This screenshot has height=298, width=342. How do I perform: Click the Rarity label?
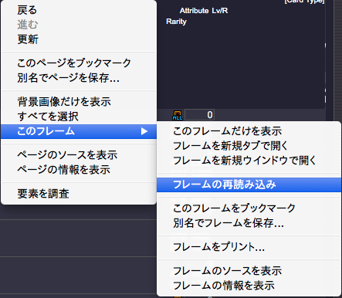(176, 22)
